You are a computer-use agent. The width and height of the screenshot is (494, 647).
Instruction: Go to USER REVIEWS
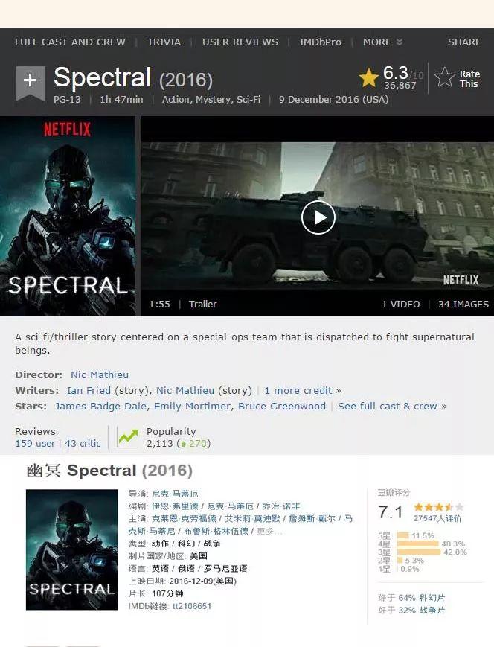(240, 42)
